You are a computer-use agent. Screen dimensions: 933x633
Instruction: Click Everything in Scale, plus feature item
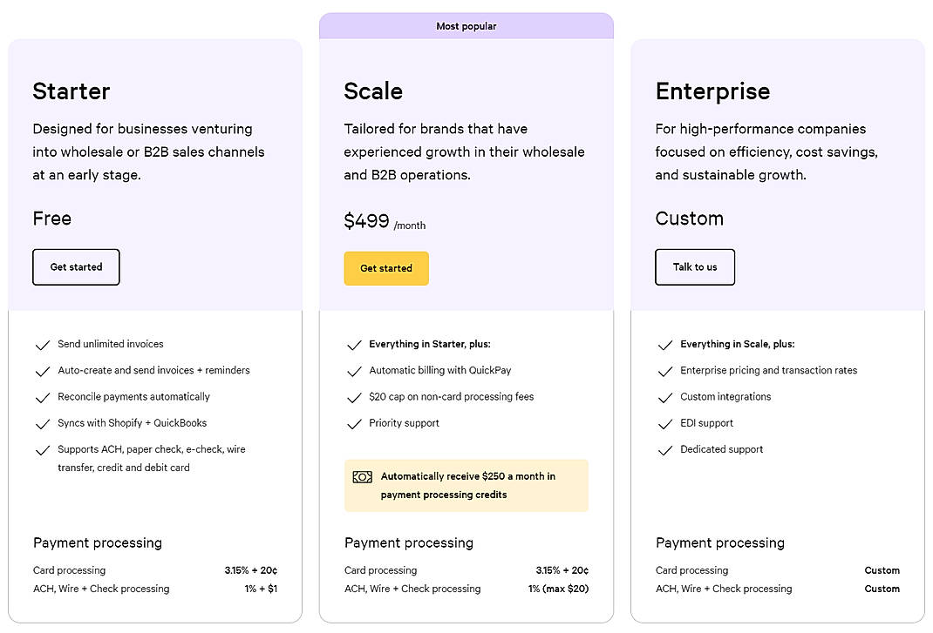tap(737, 344)
